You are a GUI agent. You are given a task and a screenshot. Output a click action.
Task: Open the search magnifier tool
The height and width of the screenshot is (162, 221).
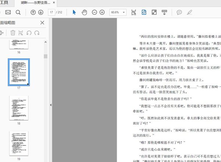[x=18, y=12]
